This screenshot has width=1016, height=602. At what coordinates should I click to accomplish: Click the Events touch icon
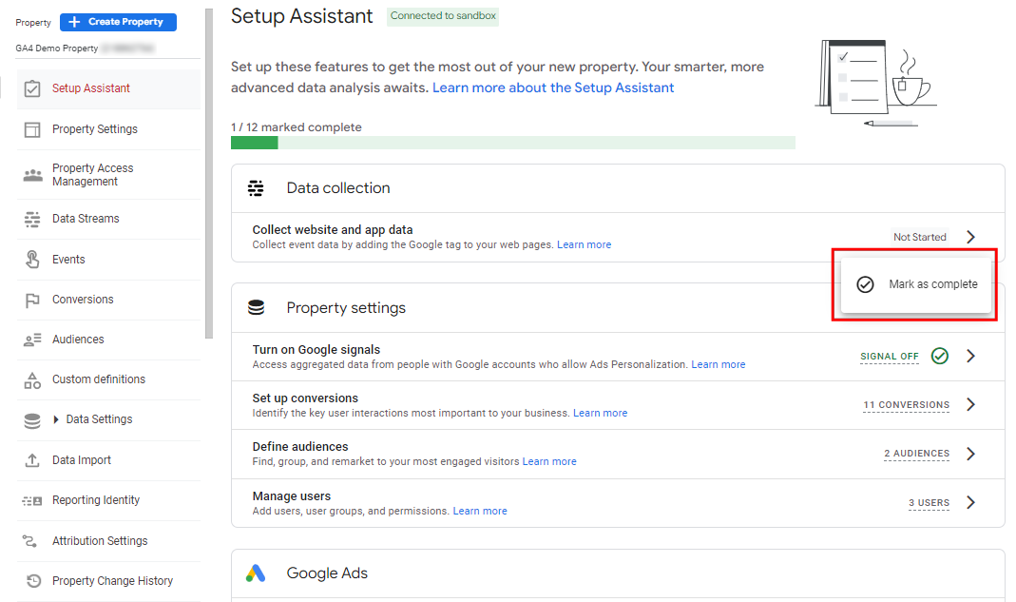click(32, 260)
